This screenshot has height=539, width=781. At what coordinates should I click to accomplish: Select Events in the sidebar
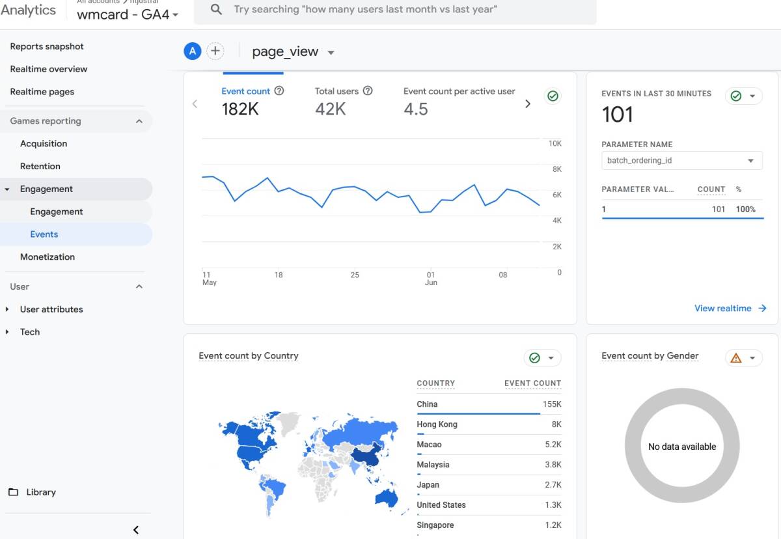(44, 234)
